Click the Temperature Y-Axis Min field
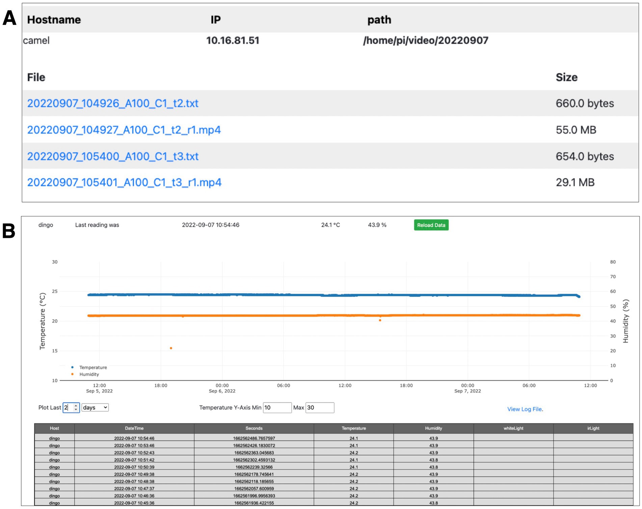 pos(277,408)
